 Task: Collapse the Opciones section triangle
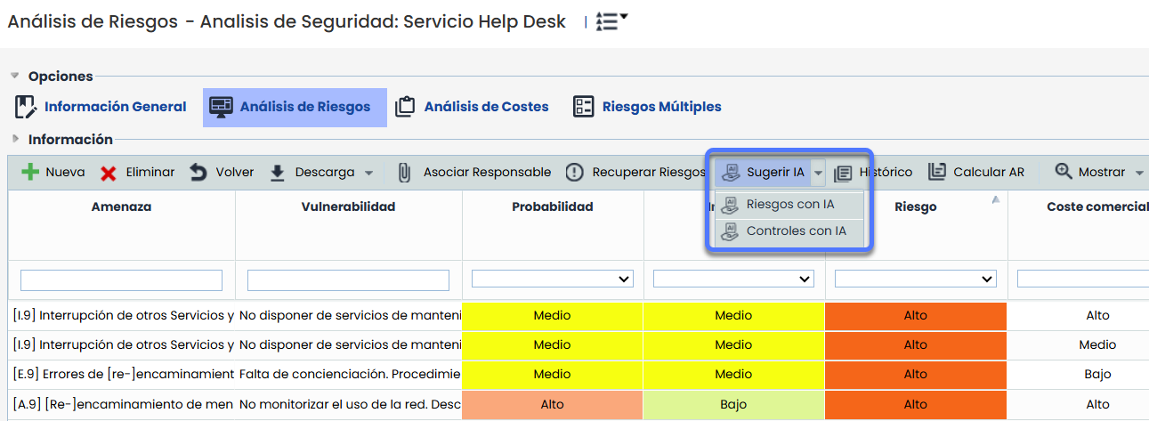[15, 76]
